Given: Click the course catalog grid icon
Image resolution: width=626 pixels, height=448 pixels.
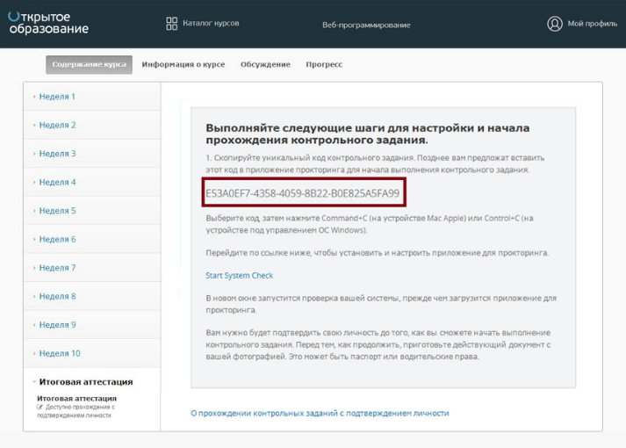Looking at the screenshot, I should click(x=172, y=24).
